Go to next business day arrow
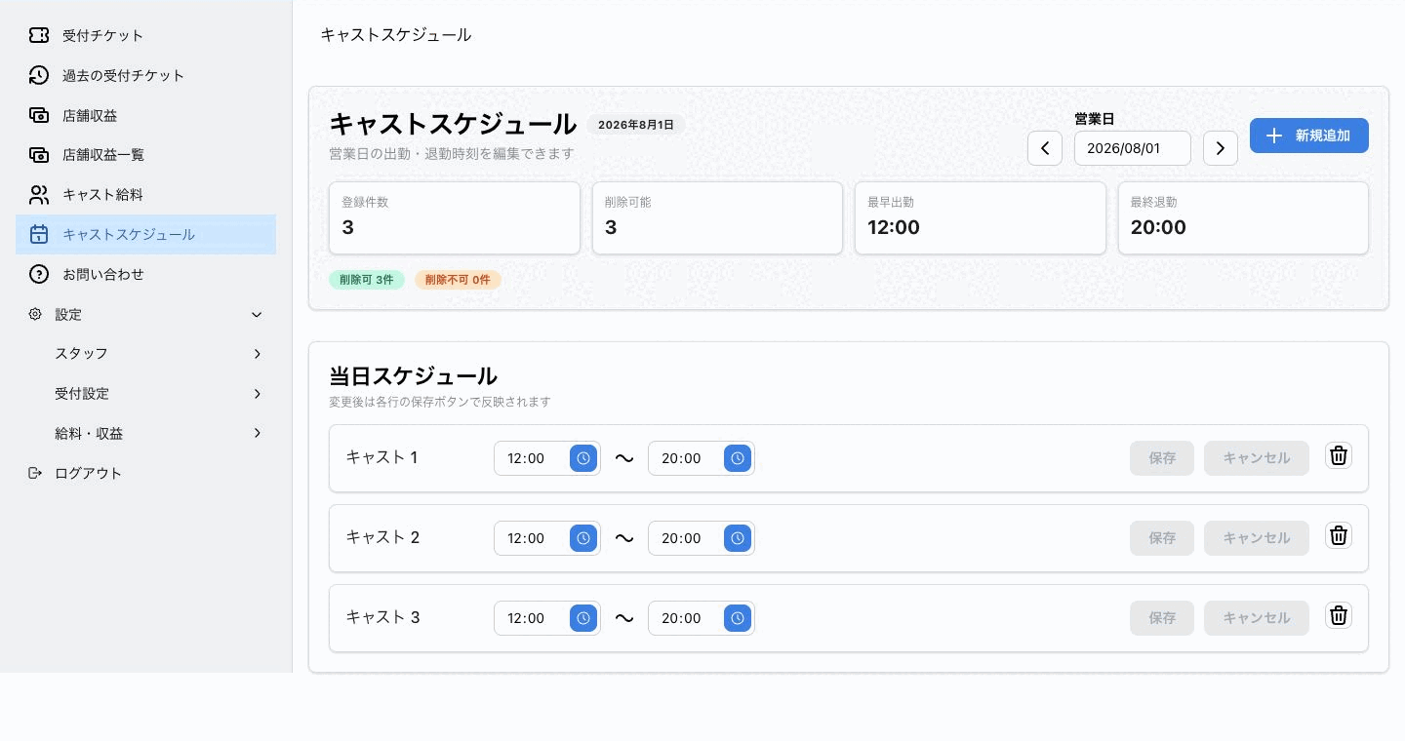 point(1221,148)
